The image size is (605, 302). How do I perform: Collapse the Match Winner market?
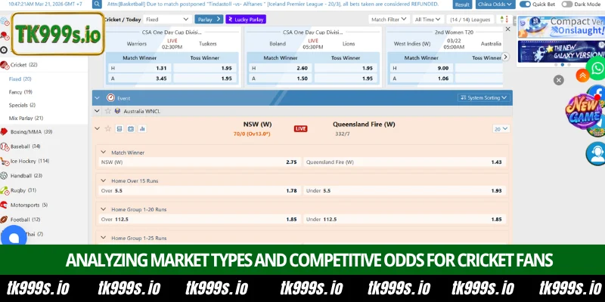(103, 153)
